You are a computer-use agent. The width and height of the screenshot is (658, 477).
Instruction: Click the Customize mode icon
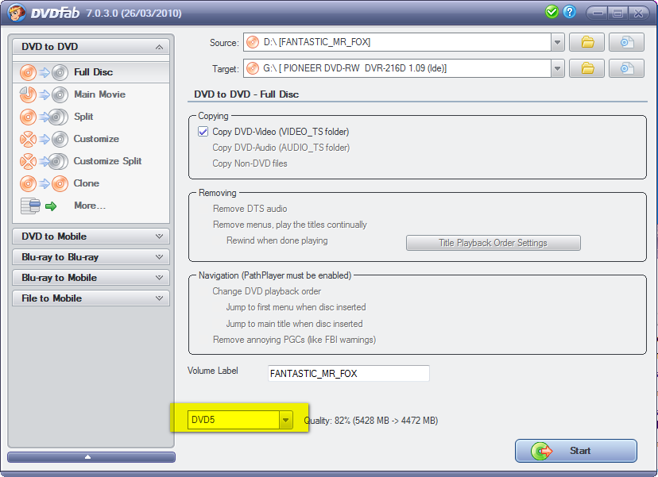44,139
